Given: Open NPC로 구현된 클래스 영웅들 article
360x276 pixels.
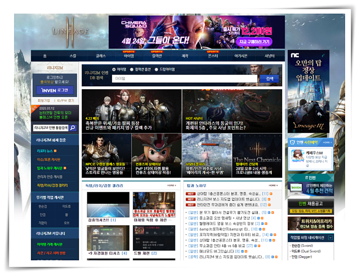Looking at the screenshot, I should (106, 155).
